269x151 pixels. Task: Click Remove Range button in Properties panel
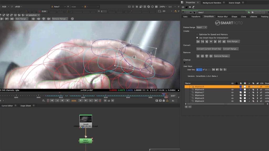point(222,56)
